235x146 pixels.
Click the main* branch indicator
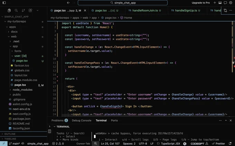[15, 144]
